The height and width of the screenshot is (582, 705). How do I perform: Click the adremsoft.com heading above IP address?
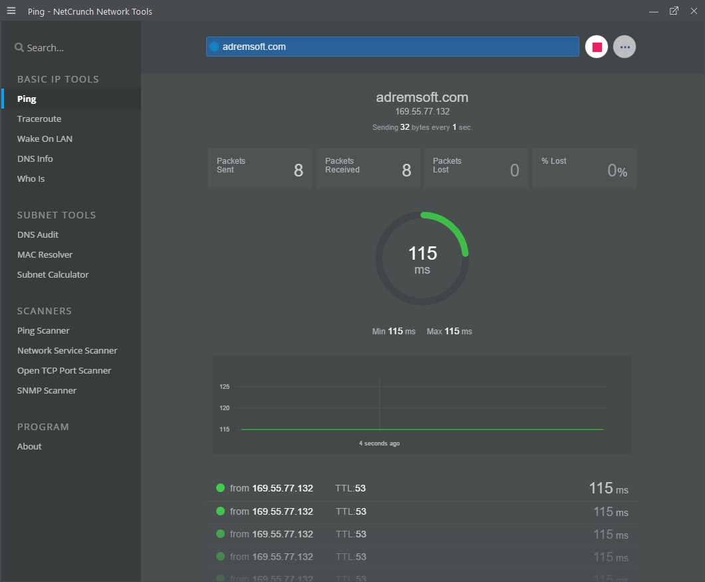click(x=422, y=97)
